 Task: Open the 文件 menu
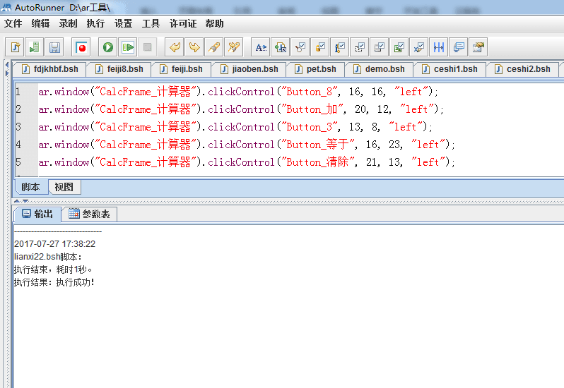pyautogui.click(x=13, y=23)
